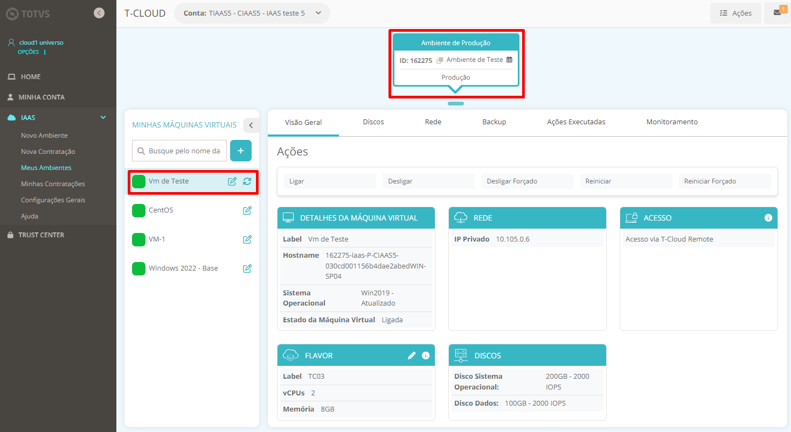
Task: Select the Windows 2022 - Base machine row
Action: 192,268
